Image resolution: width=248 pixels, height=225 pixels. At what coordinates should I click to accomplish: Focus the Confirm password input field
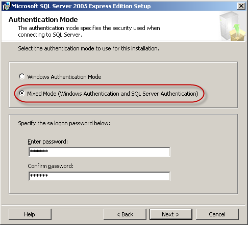click(100, 176)
